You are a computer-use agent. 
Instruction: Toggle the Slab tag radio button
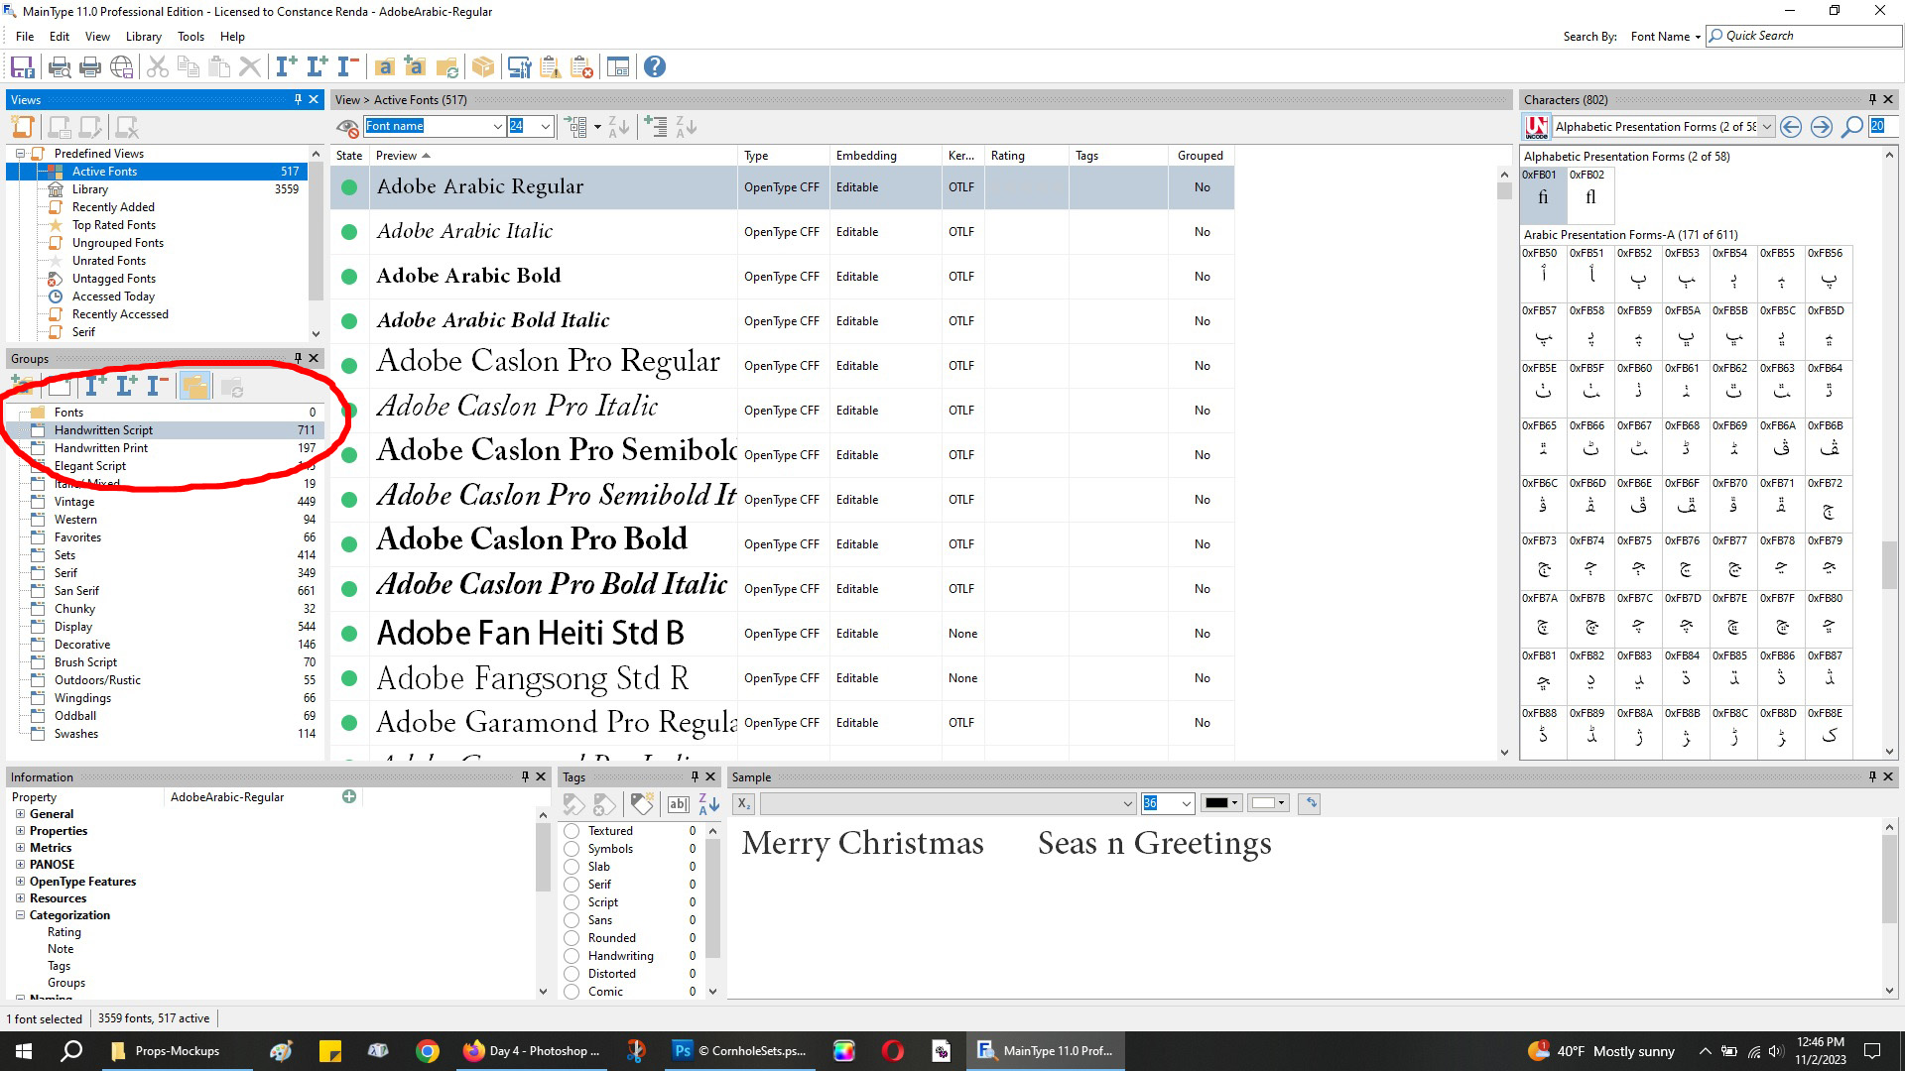coord(572,868)
